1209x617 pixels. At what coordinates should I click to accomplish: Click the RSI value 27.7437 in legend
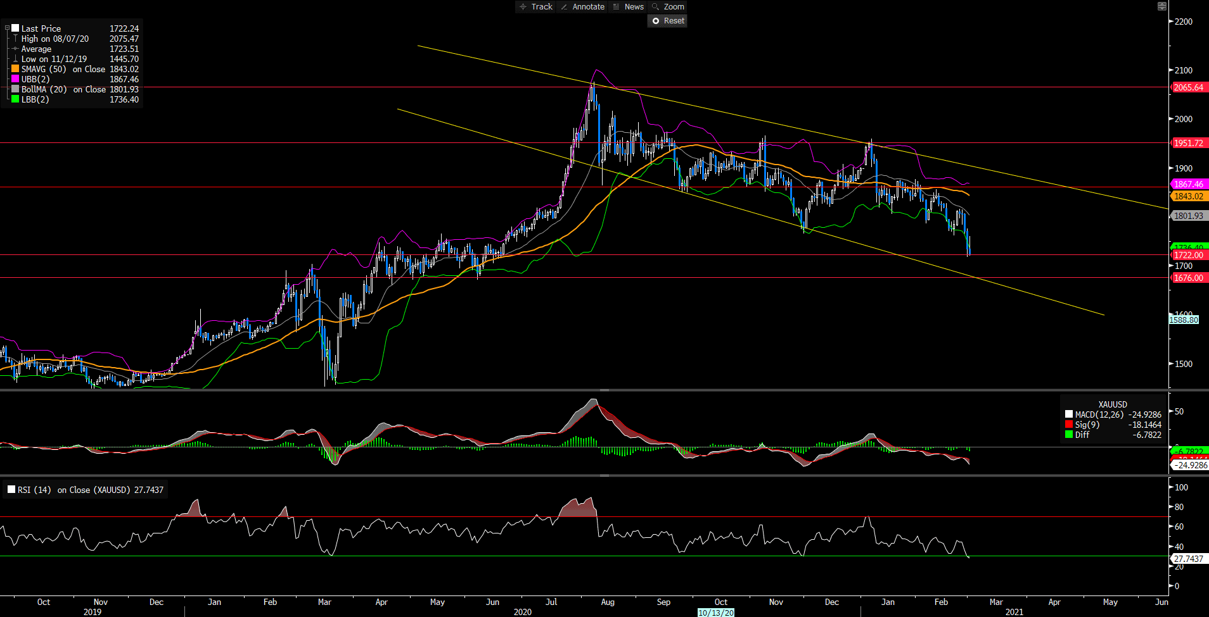click(149, 490)
